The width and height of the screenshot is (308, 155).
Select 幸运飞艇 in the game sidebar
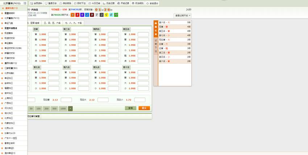14,23
